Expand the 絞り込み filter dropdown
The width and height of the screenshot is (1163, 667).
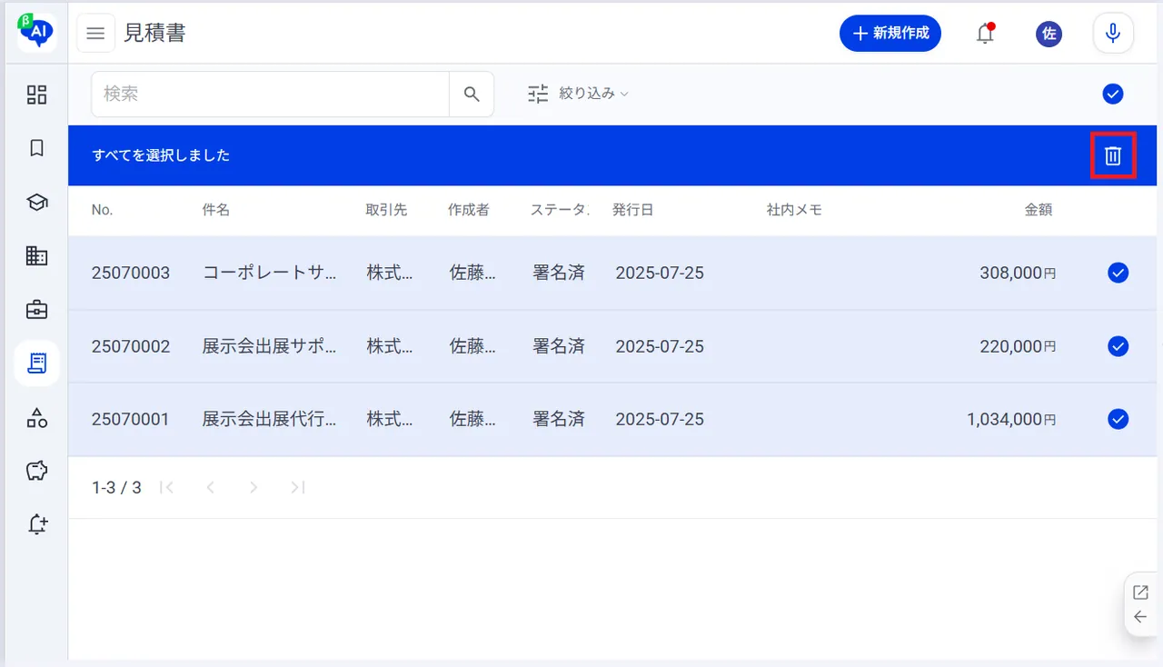[579, 94]
